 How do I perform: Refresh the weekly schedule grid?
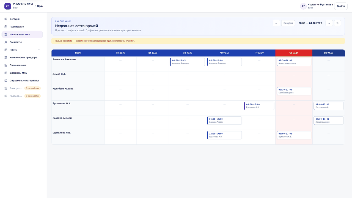[x=337, y=23]
